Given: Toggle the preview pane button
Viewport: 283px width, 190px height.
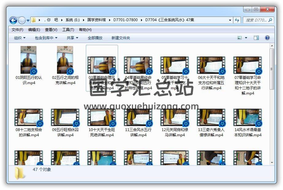Looking at the screenshot, I should point(256,38).
